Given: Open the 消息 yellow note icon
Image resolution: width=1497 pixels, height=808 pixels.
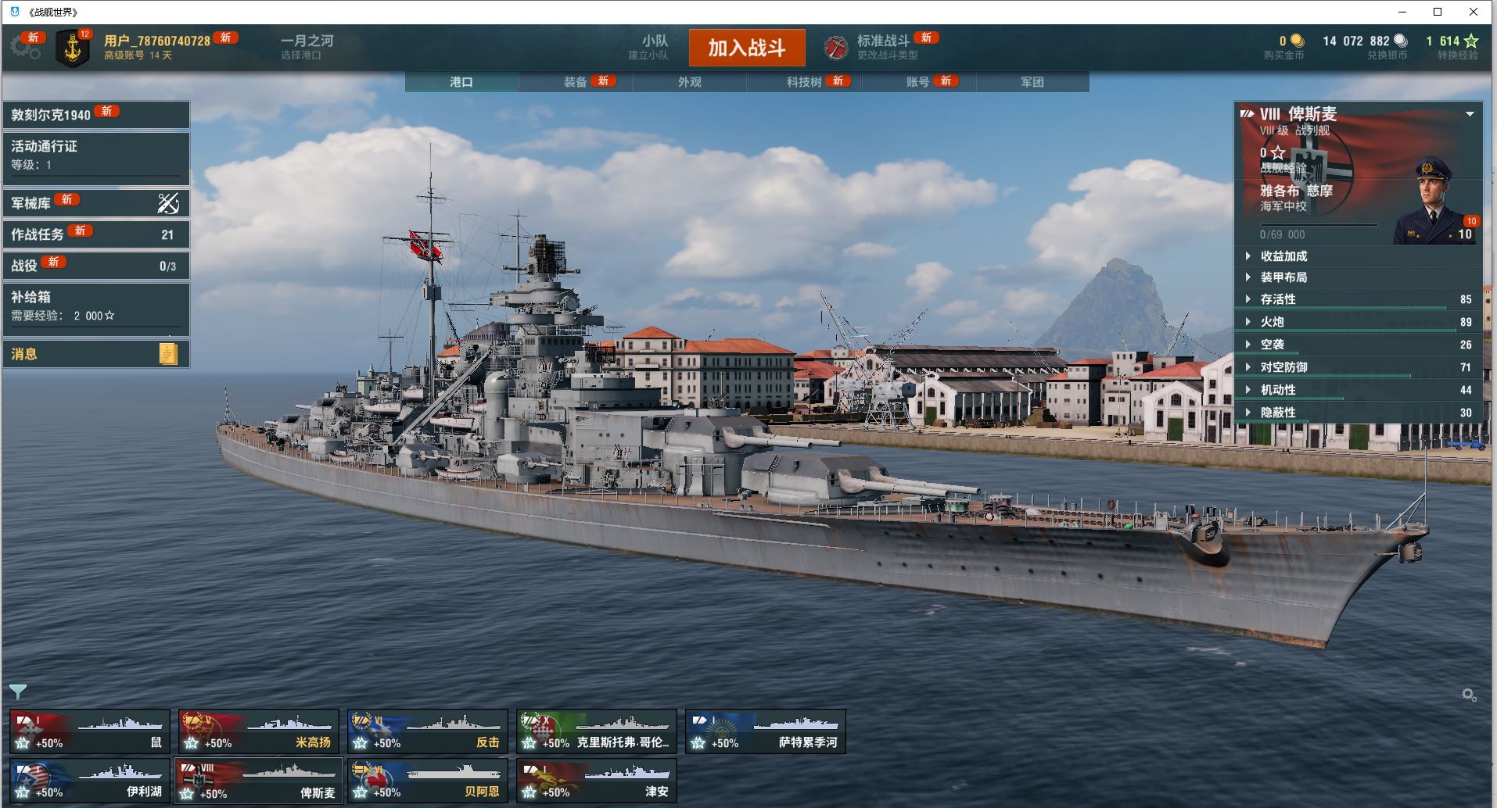Looking at the screenshot, I should [168, 354].
